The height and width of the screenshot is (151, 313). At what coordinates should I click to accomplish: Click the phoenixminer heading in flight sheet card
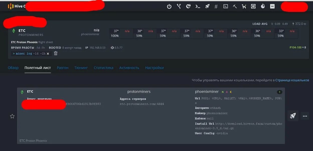207,92
